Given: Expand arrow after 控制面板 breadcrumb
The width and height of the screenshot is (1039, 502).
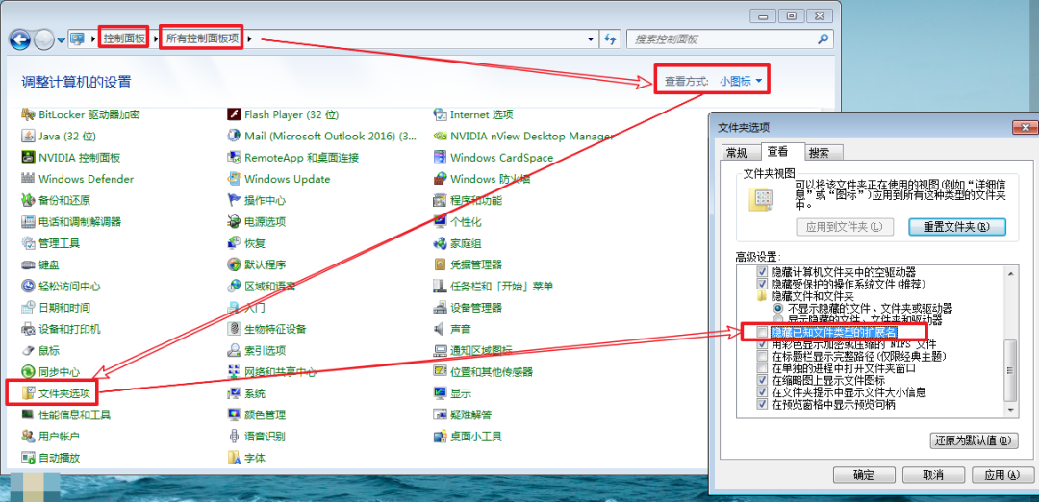Looking at the screenshot, I should pos(156,39).
